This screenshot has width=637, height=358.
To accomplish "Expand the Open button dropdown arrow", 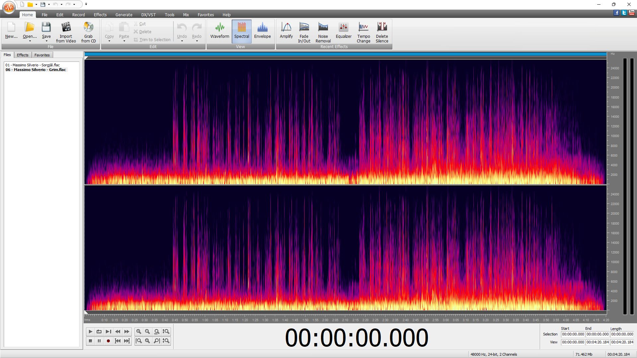I will [30, 41].
